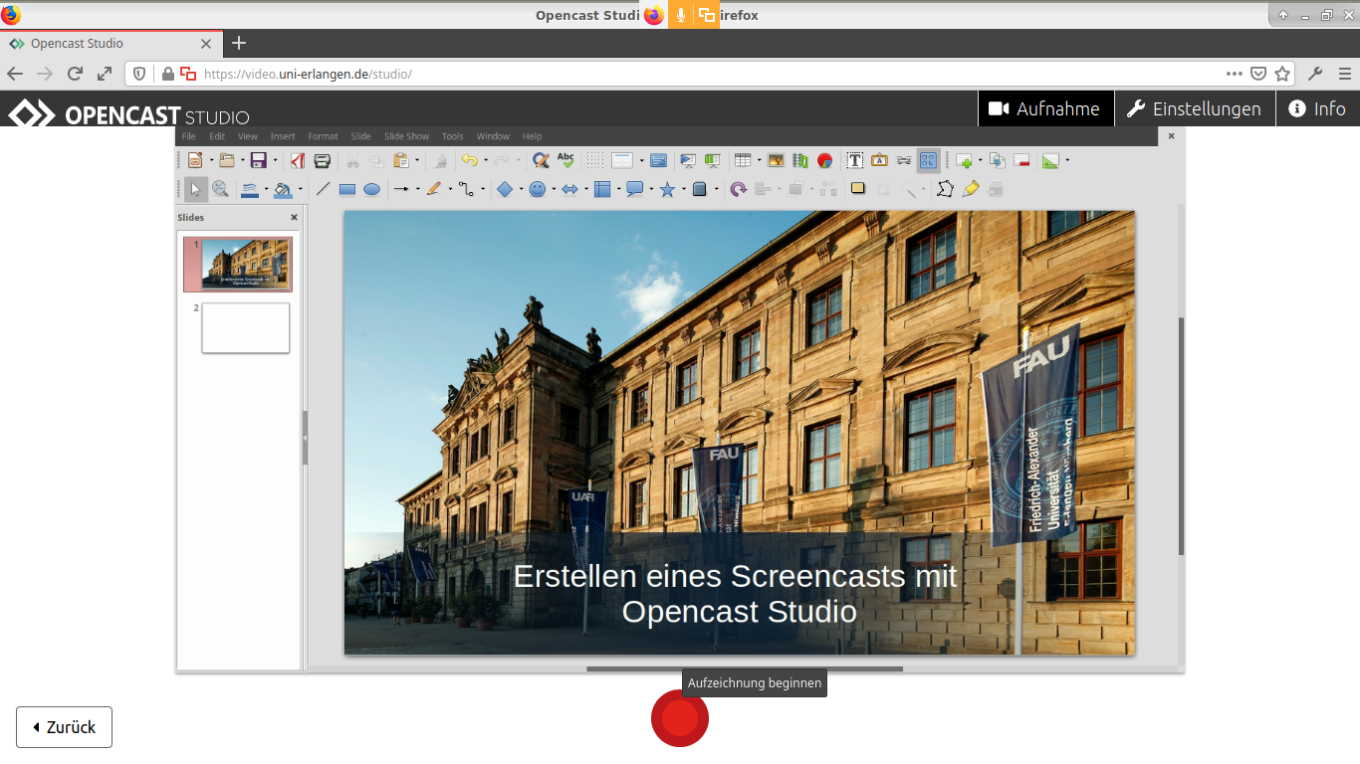The width and height of the screenshot is (1360, 764).
Task: Select the Ellipse drawing tool
Action: [x=371, y=189]
